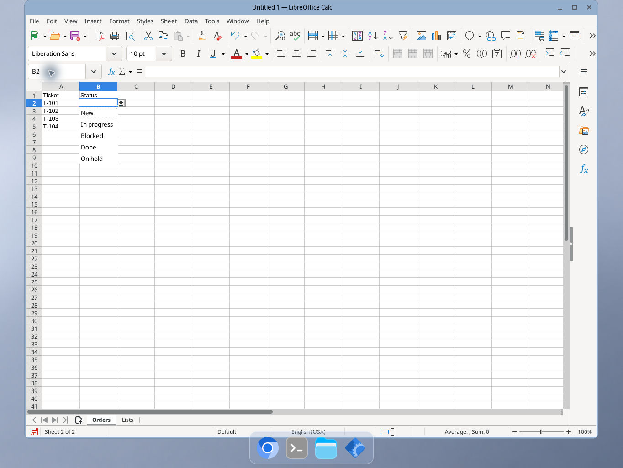This screenshot has height=468, width=623.
Task: Click the validity dropdown arrow in B2
Action: tap(121, 103)
